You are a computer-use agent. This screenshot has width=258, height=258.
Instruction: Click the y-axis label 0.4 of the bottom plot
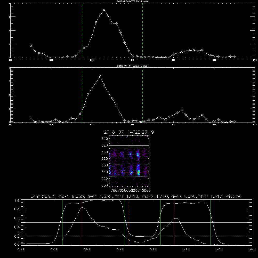pyautogui.click(x=17, y=227)
